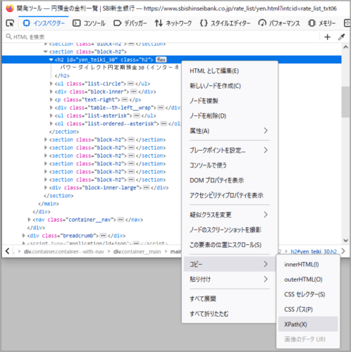Choose すべて展開

[x=230, y=298]
